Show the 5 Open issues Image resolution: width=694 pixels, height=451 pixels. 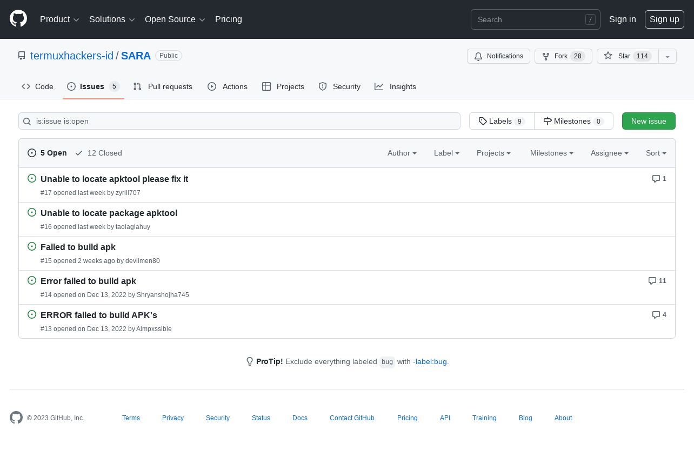pyautogui.click(x=47, y=153)
